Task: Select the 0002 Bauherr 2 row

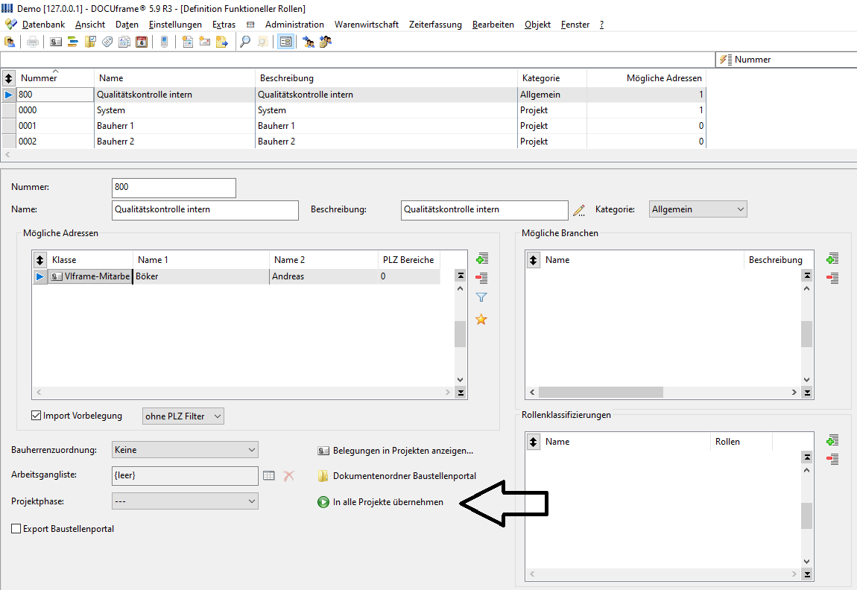Action: [x=354, y=142]
